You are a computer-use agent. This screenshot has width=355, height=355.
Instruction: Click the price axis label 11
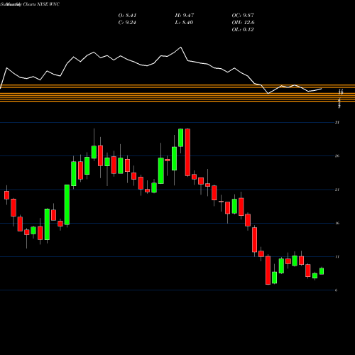coord(337,256)
